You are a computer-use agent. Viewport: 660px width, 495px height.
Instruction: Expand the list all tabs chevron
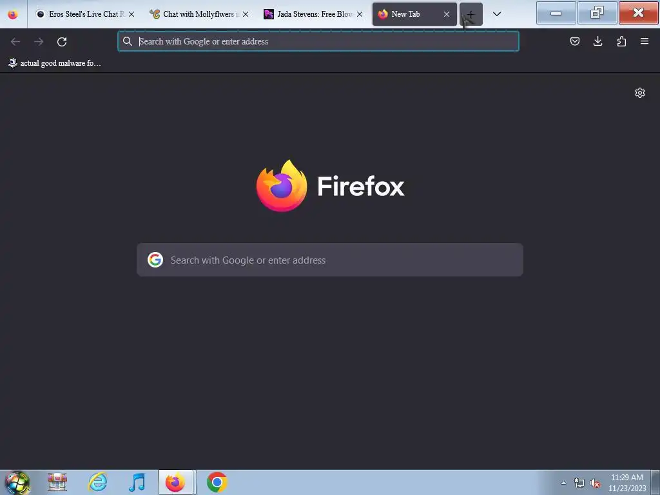(x=497, y=14)
